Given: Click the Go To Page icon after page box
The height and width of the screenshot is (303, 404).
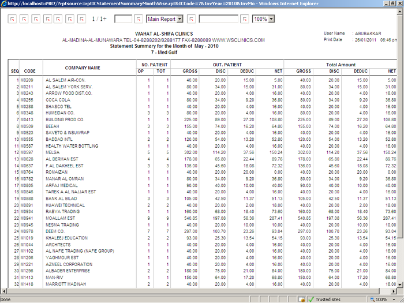Looking at the screenshot, I should [x=139, y=19].
